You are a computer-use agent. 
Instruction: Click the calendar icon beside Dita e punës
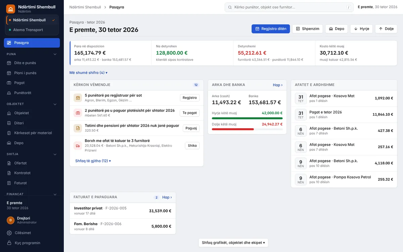tap(9, 63)
